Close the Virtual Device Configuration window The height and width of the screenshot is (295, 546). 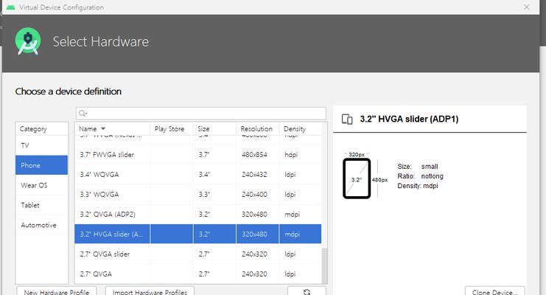click(527, 7)
